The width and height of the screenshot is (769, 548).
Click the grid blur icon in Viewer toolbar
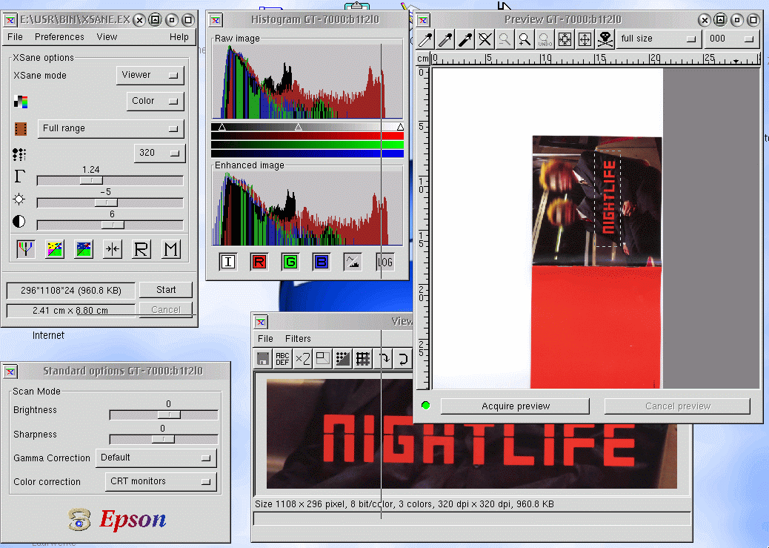coord(363,359)
